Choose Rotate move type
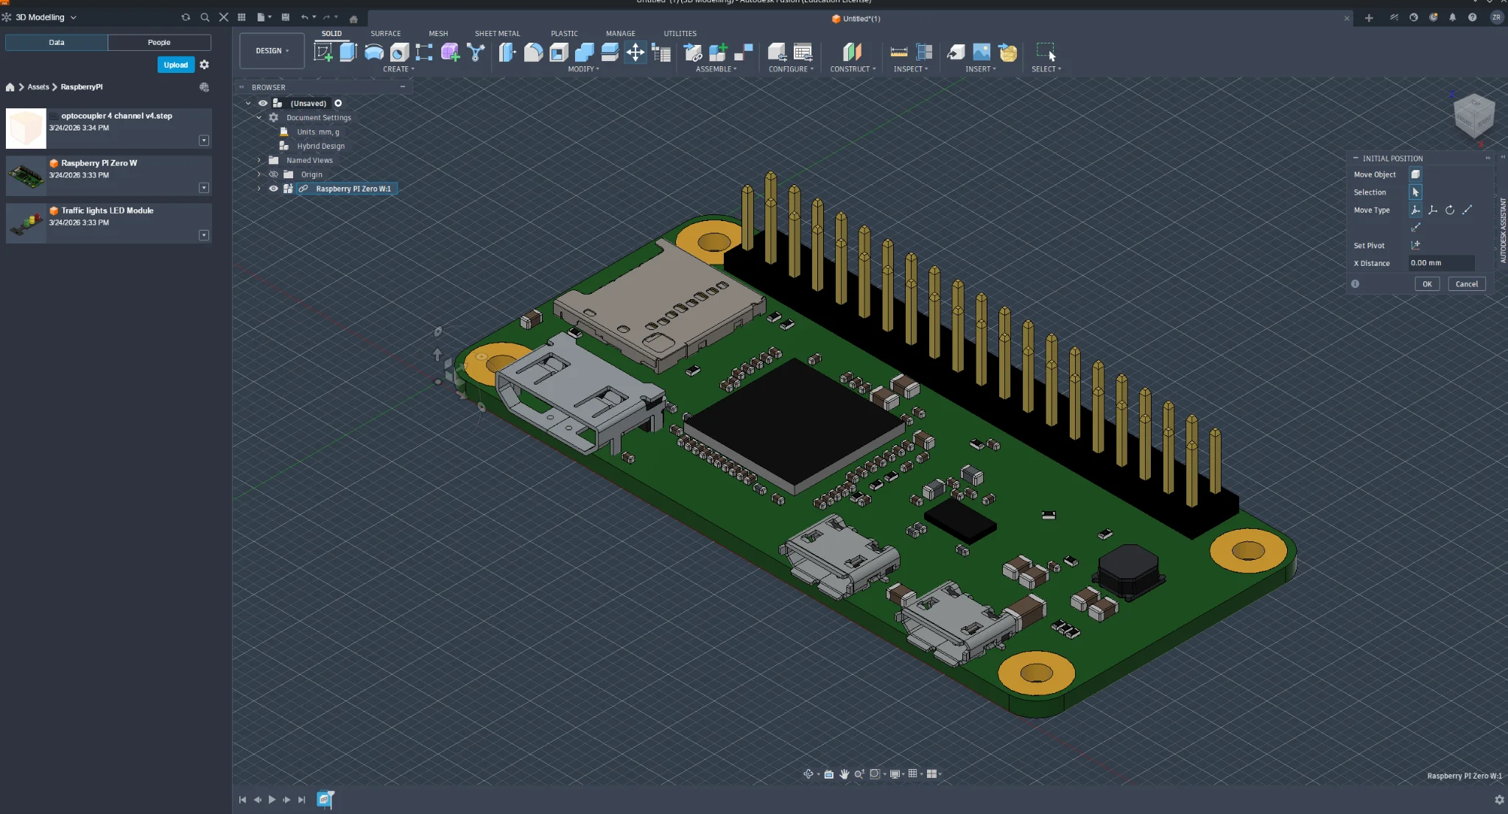The height and width of the screenshot is (814, 1508). (x=1450, y=210)
